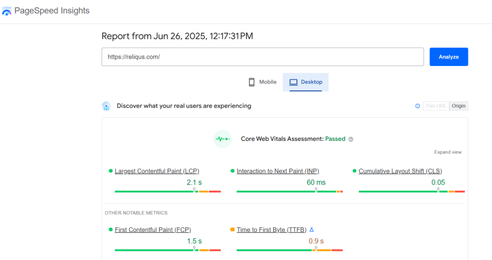This screenshot has height=260, width=492.
Task: Click the Desktop laptop icon
Action: point(294,82)
